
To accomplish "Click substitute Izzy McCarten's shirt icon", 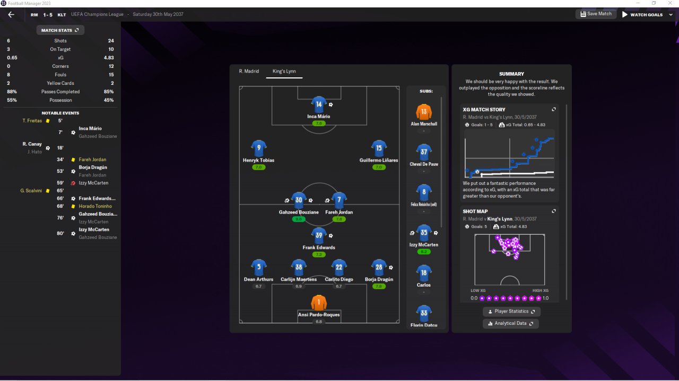I will coord(424,233).
